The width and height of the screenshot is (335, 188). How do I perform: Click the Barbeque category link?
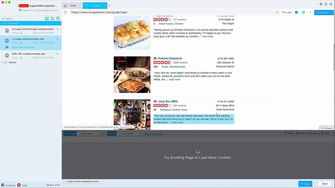[165, 110]
